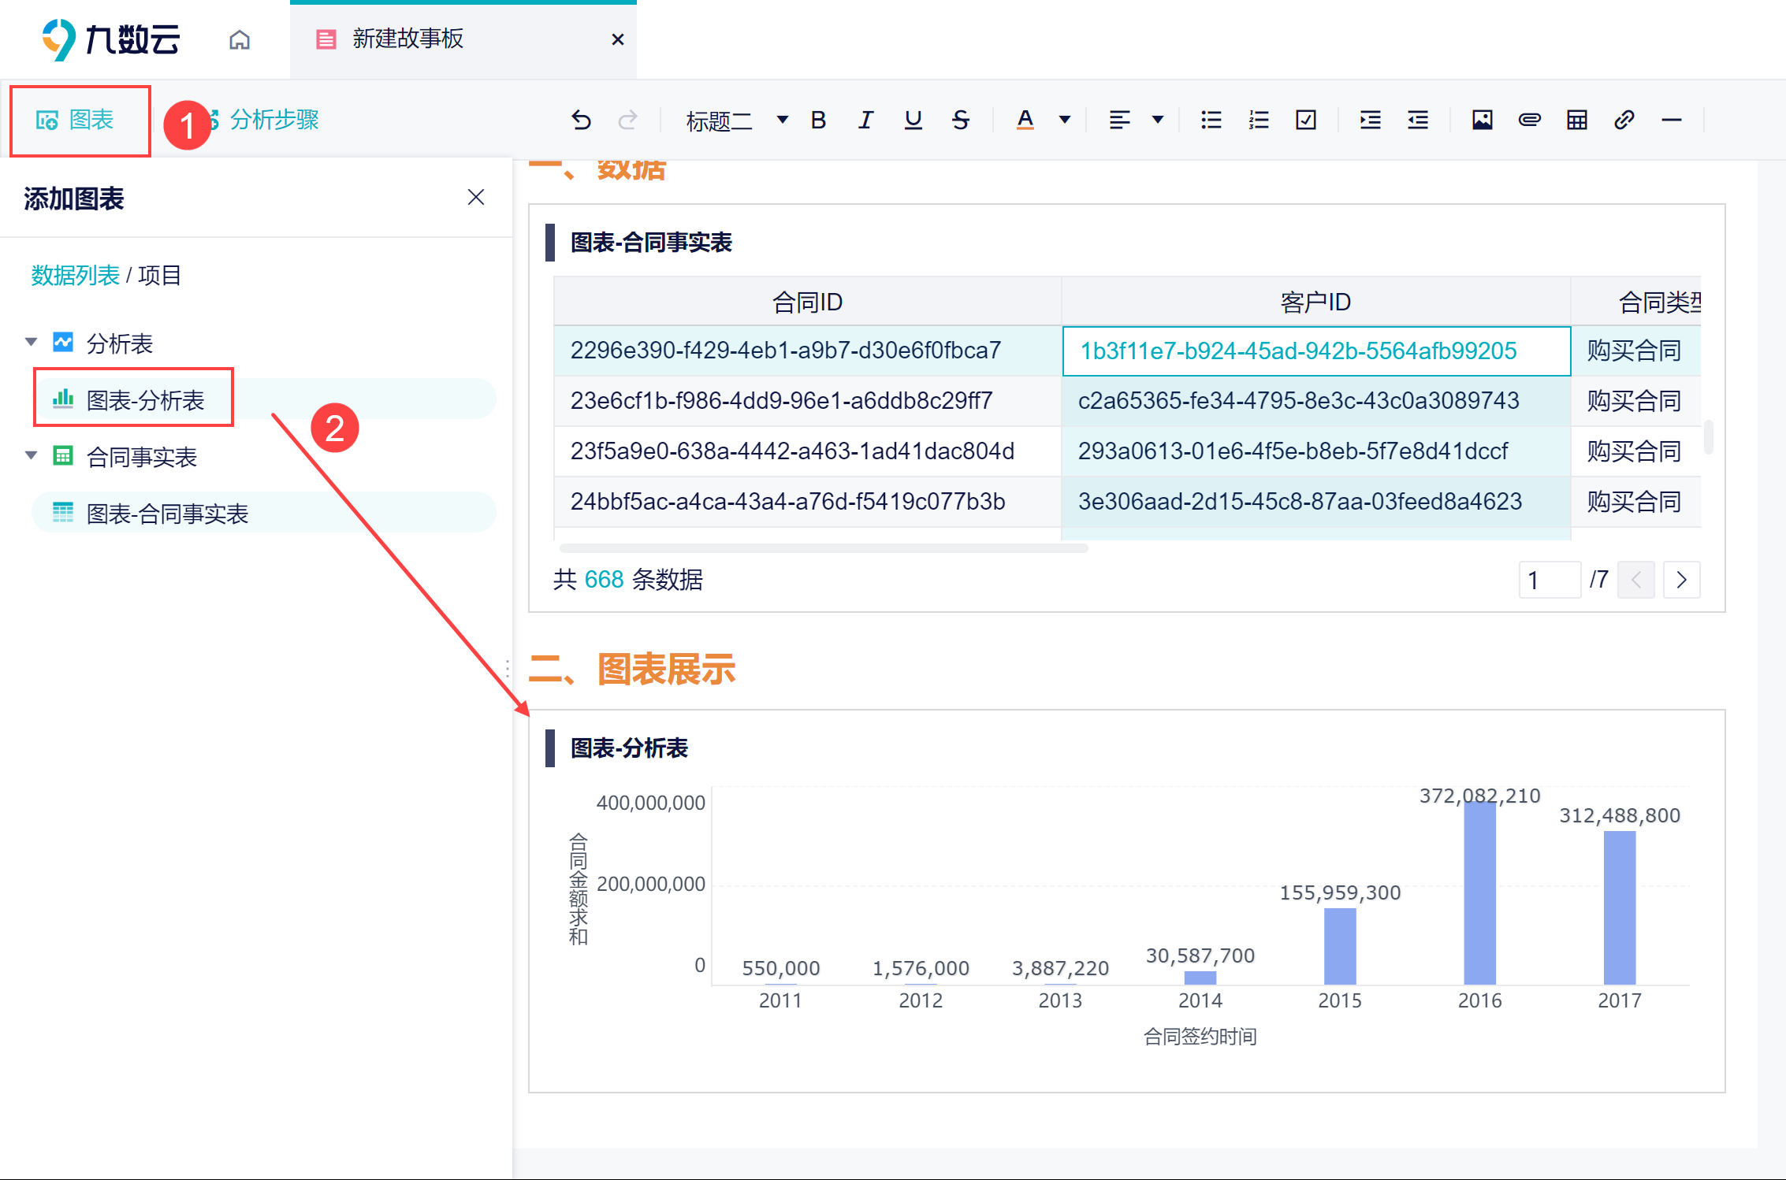
Task: Collapse the 分析表 tree node
Action: point(32,342)
